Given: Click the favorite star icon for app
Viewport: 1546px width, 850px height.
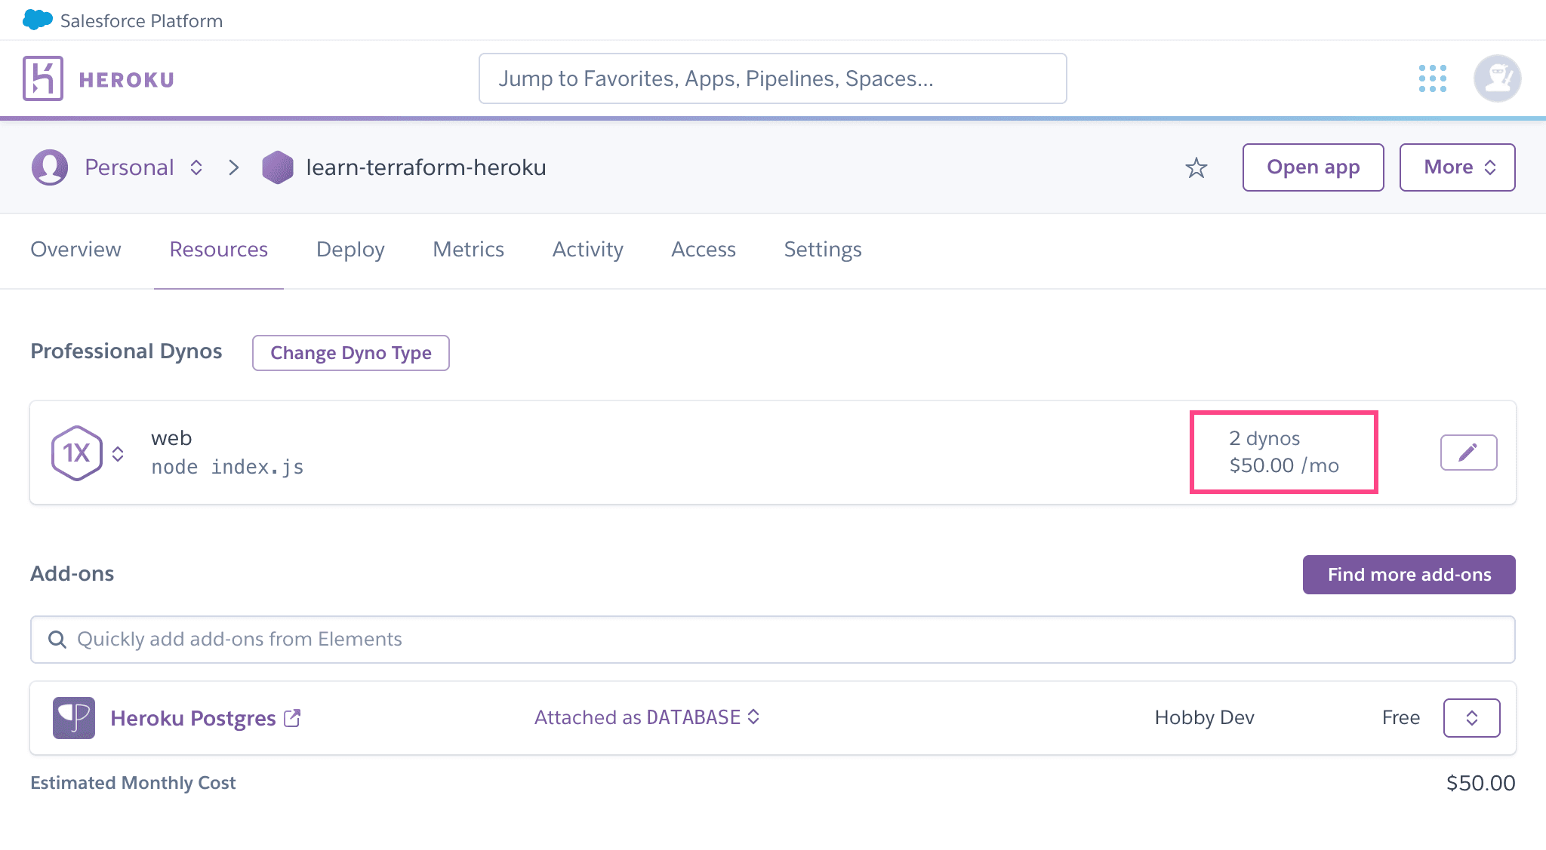Looking at the screenshot, I should [1196, 167].
